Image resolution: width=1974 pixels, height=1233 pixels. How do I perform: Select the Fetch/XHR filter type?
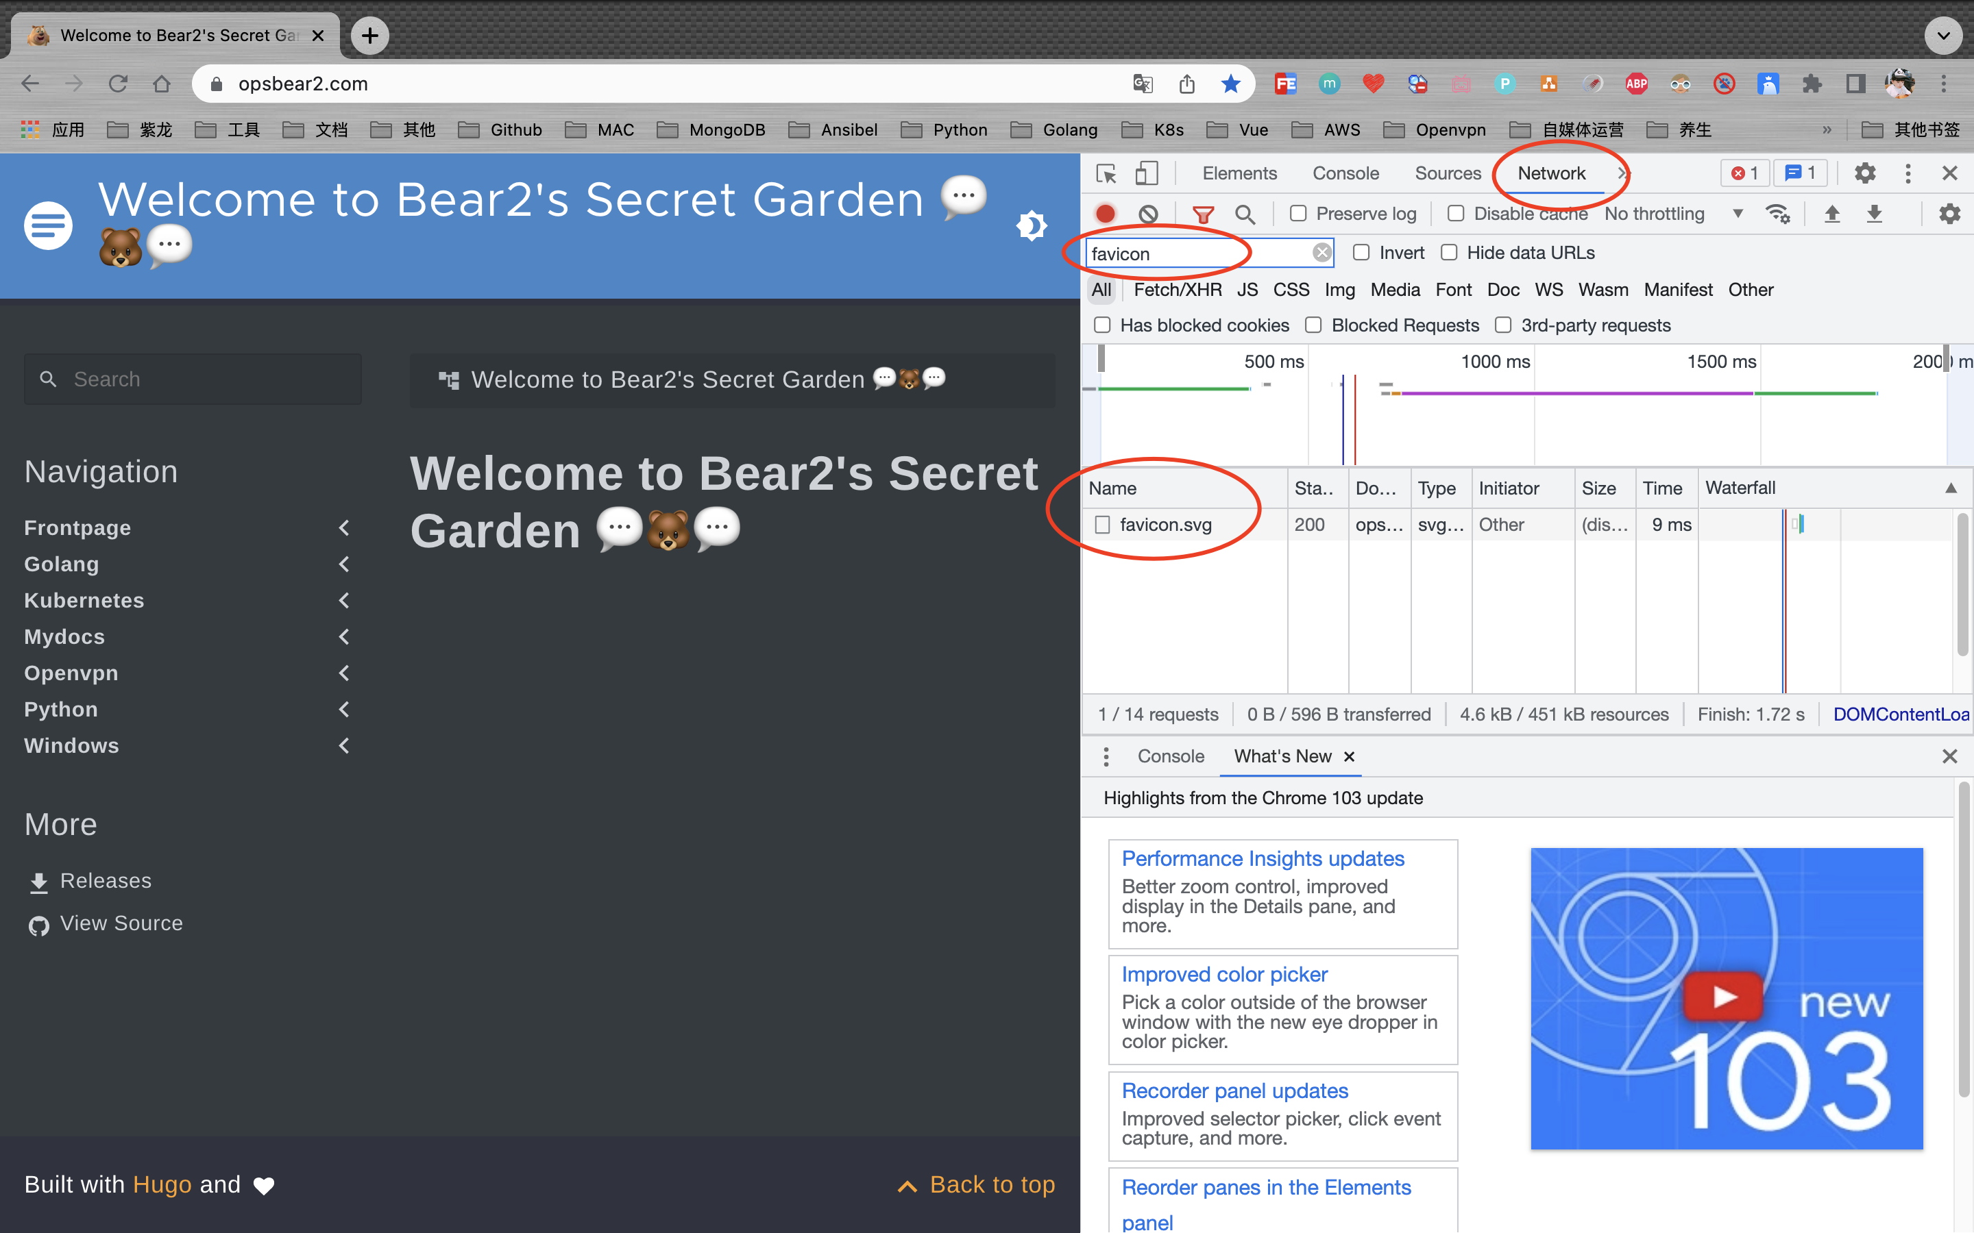click(1177, 290)
